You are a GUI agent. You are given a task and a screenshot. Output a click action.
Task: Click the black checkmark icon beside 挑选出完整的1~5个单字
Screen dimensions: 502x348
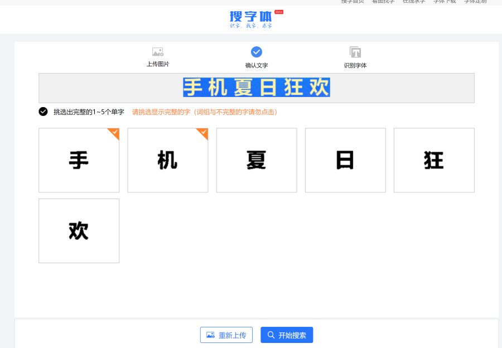(x=44, y=112)
